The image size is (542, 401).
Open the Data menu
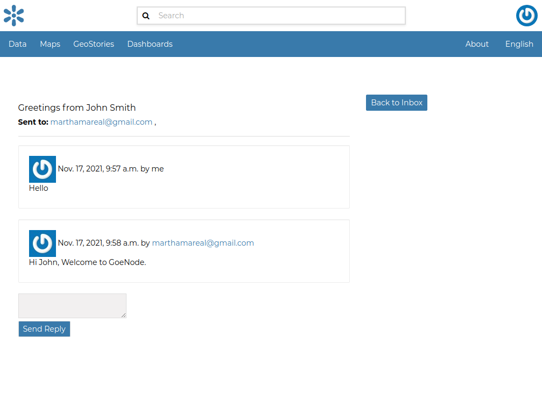click(18, 44)
